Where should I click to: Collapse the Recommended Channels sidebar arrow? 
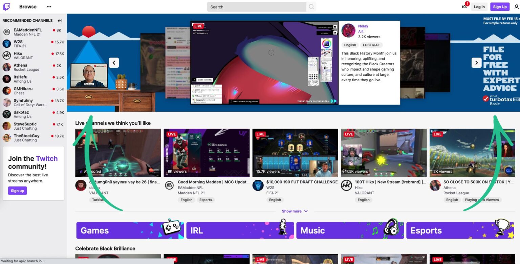tap(60, 20)
